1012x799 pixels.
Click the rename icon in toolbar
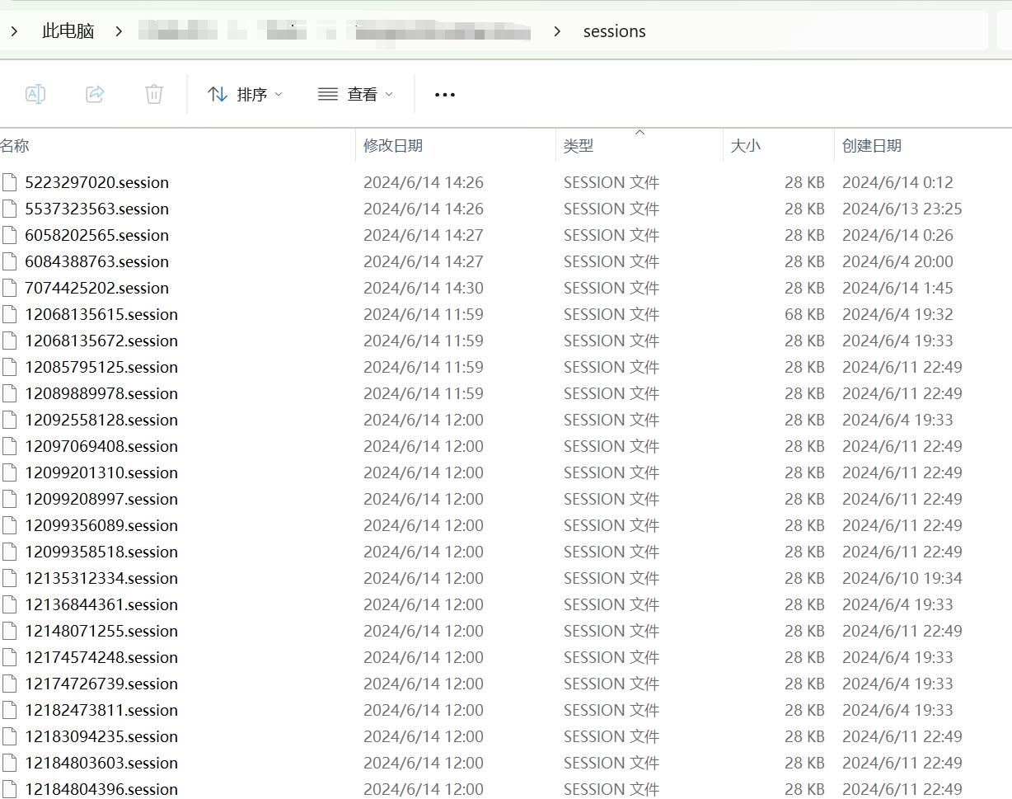[35, 94]
